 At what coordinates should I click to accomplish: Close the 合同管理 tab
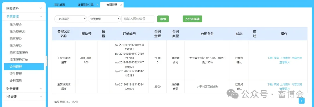121,5
